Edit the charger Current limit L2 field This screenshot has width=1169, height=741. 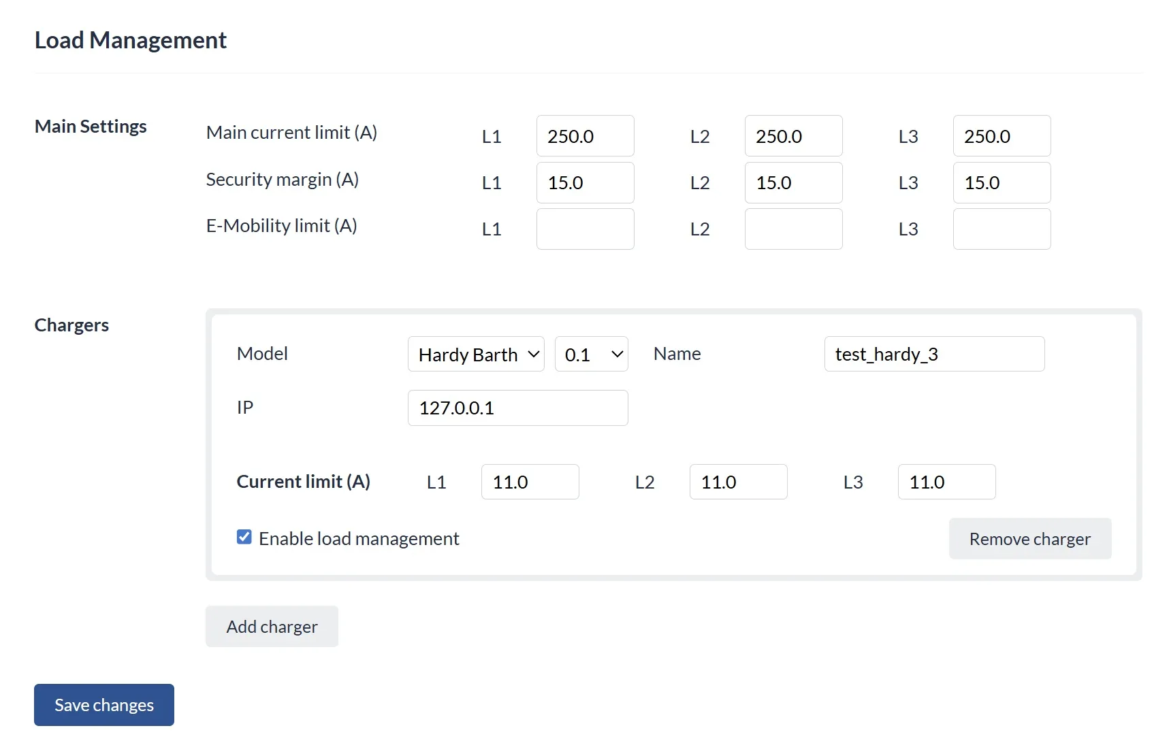click(x=739, y=482)
